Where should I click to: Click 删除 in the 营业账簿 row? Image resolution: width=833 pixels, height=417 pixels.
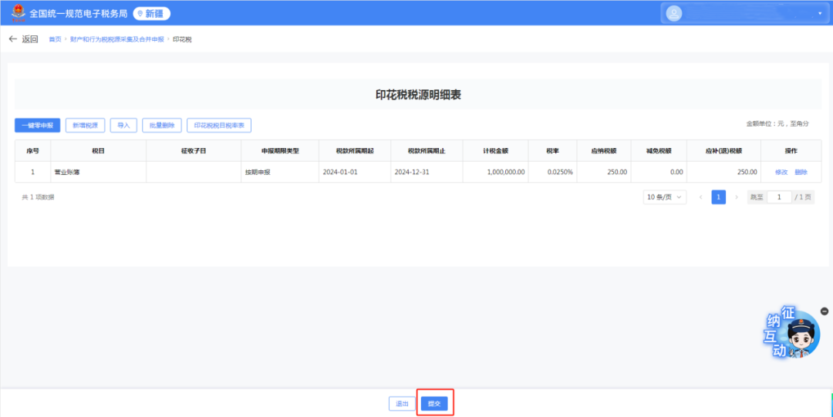(801, 172)
